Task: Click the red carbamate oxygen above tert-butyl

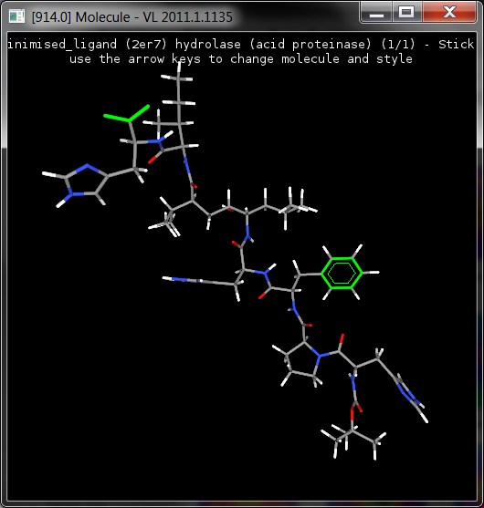Action: [352, 414]
